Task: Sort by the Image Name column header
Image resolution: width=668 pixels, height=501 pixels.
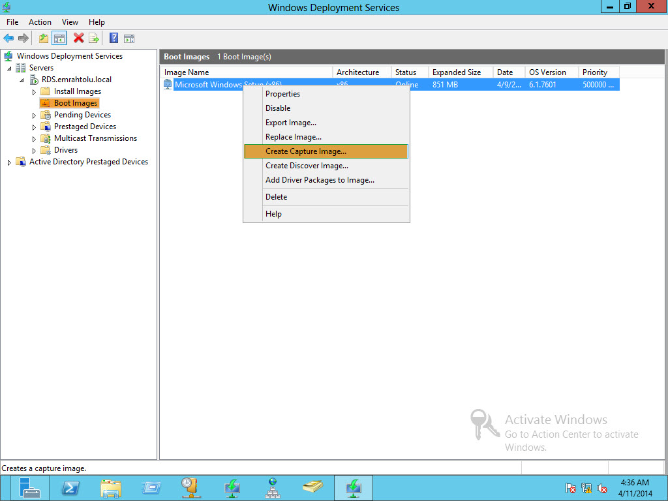Action: 247,72
